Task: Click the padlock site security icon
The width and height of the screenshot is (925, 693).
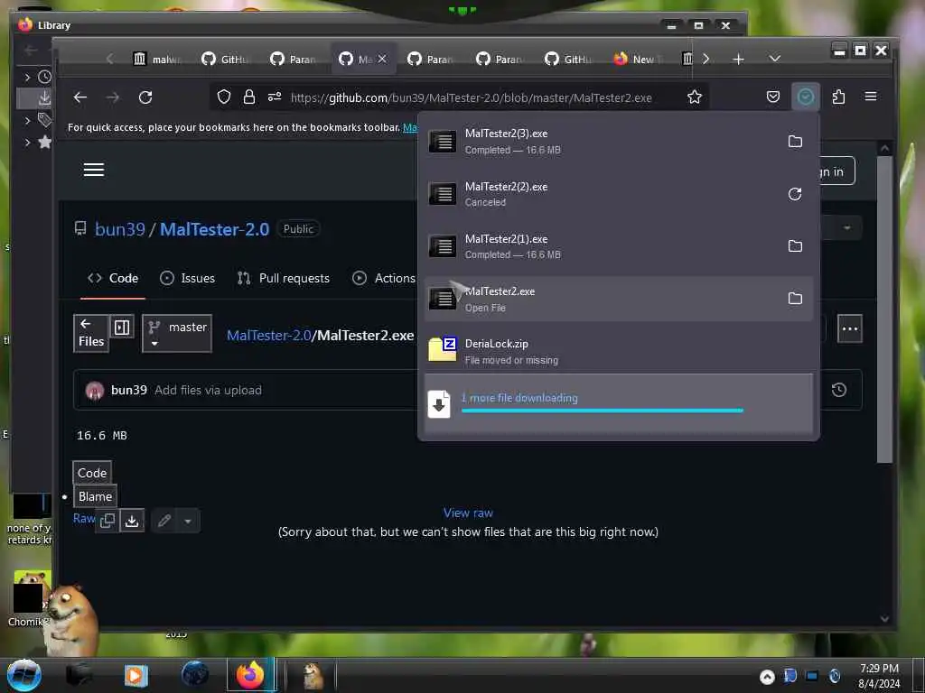Action: point(249,97)
